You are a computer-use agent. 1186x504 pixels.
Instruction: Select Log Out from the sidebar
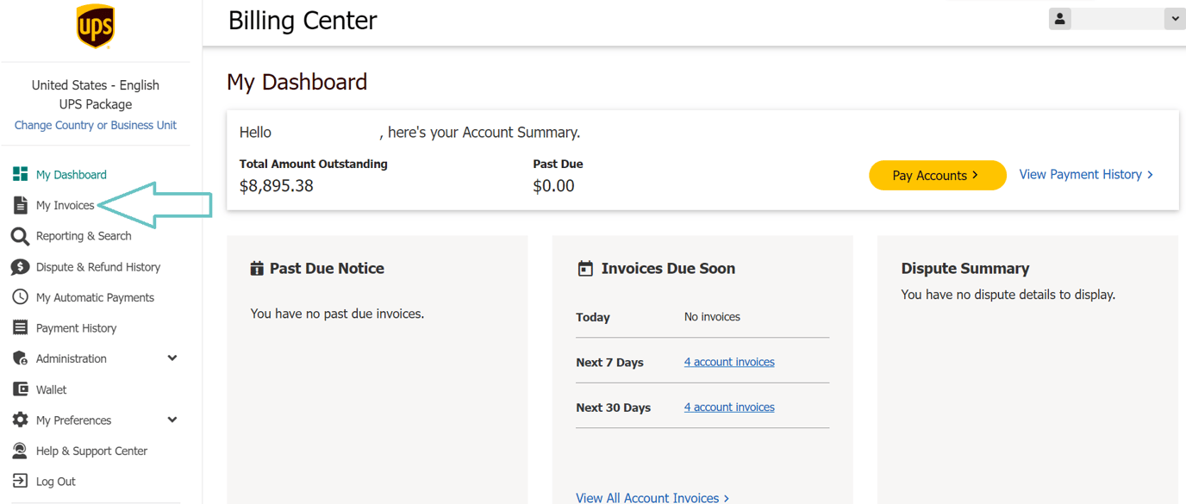(56, 481)
